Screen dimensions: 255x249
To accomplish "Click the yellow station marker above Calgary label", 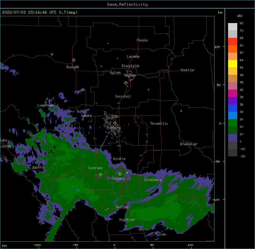I will pos(120,174).
